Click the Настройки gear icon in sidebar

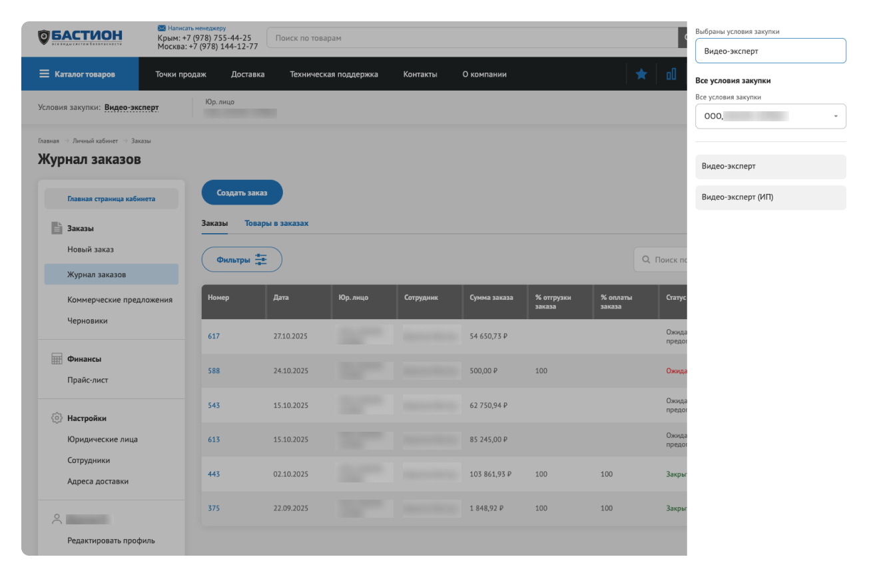(57, 418)
